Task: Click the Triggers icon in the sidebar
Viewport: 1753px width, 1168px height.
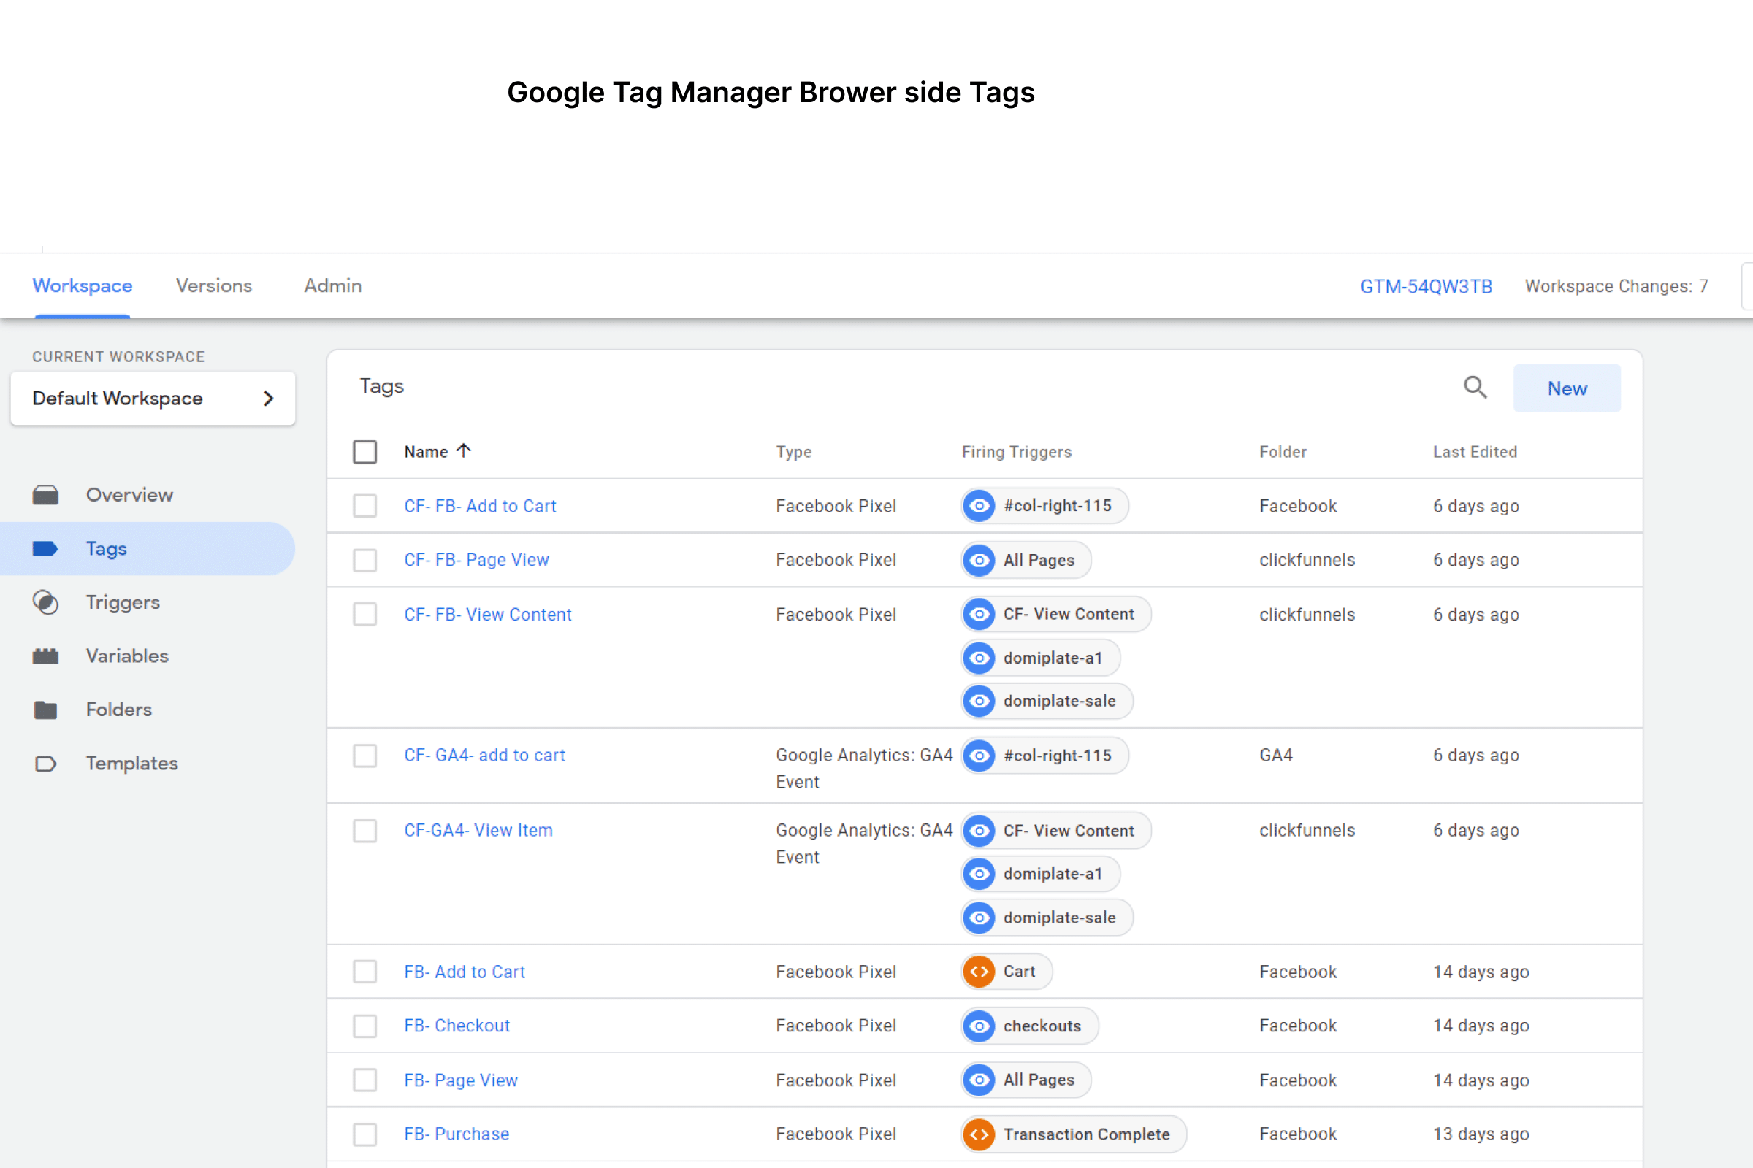Action: (x=45, y=602)
